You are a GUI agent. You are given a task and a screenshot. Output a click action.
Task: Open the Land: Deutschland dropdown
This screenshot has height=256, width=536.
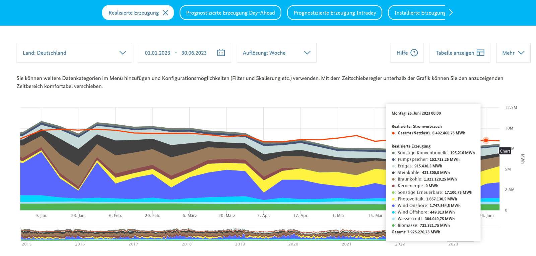pos(74,53)
